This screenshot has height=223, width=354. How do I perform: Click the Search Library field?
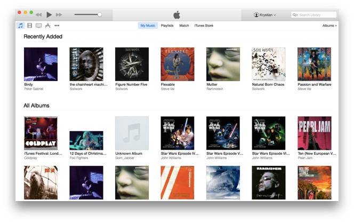(x=314, y=15)
